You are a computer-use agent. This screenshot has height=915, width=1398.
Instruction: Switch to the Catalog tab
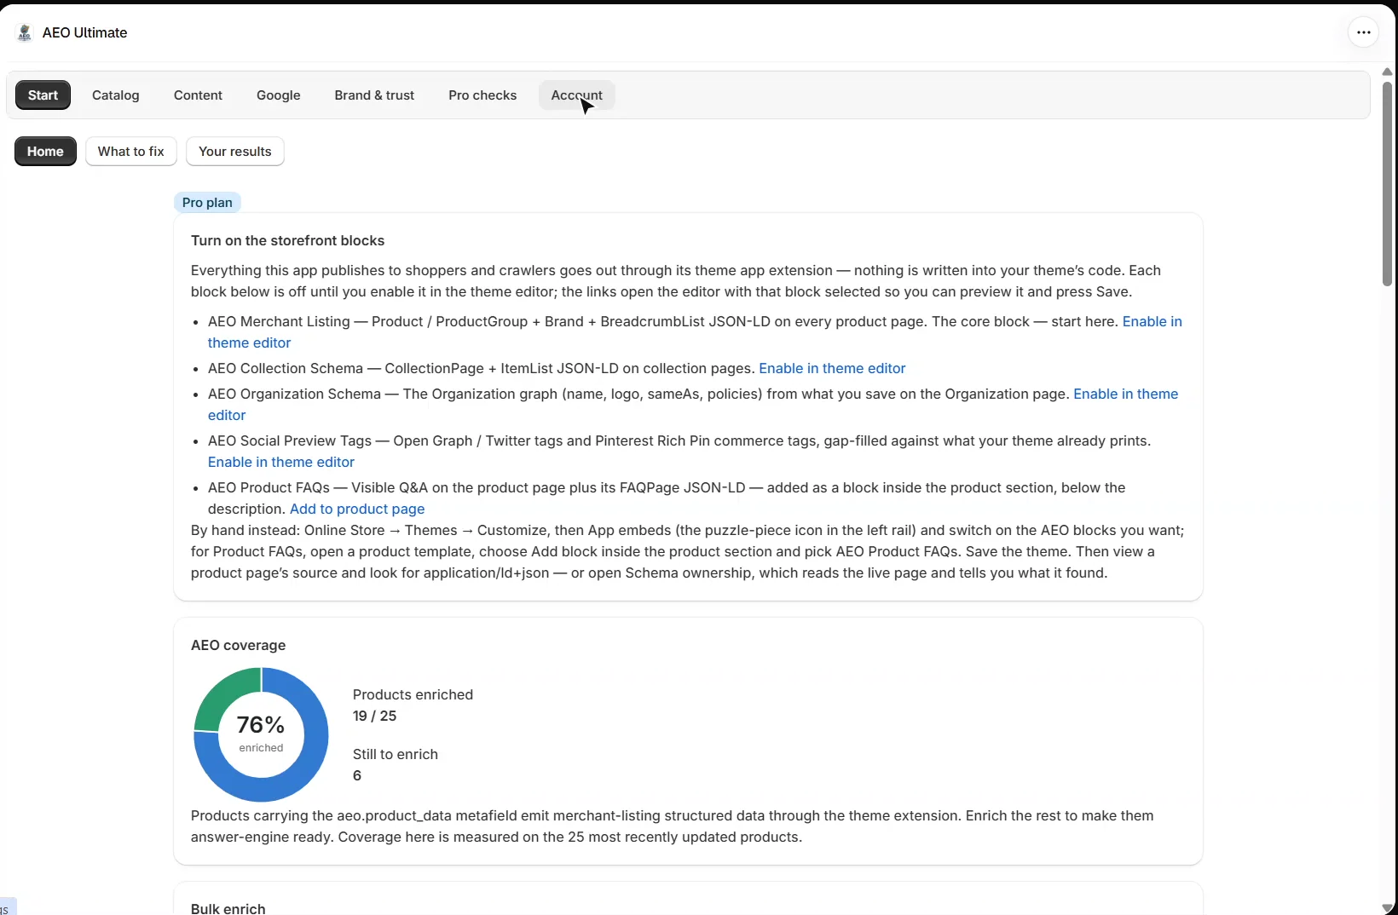point(116,95)
